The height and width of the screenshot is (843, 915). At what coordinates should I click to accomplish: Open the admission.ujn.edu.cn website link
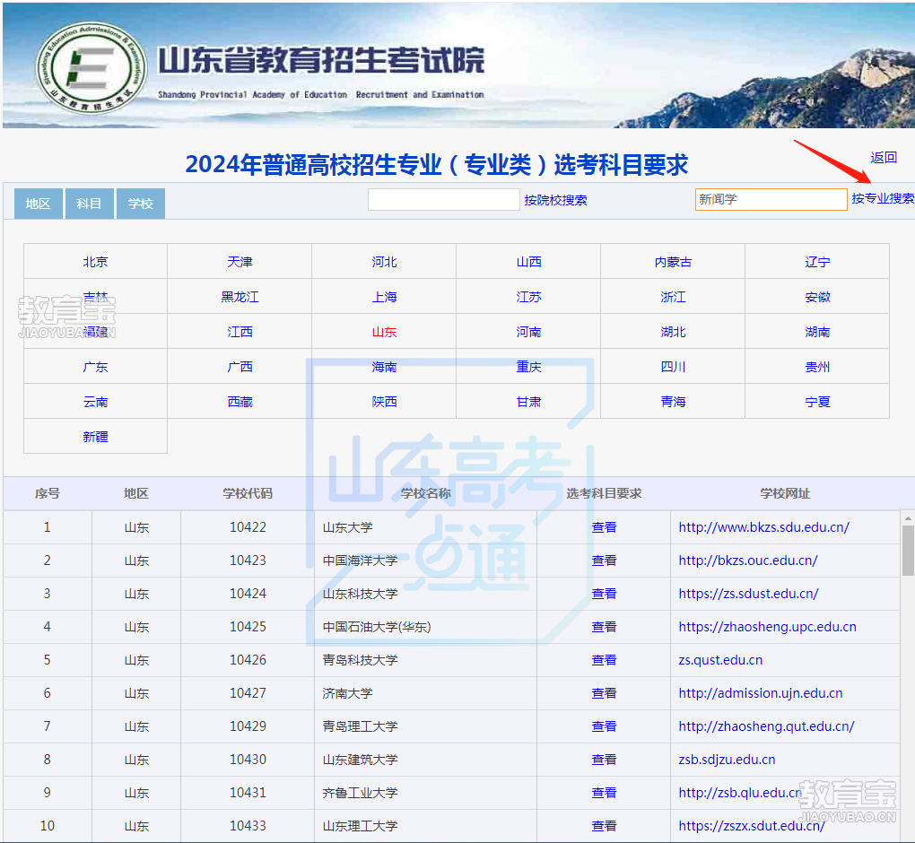(761, 693)
